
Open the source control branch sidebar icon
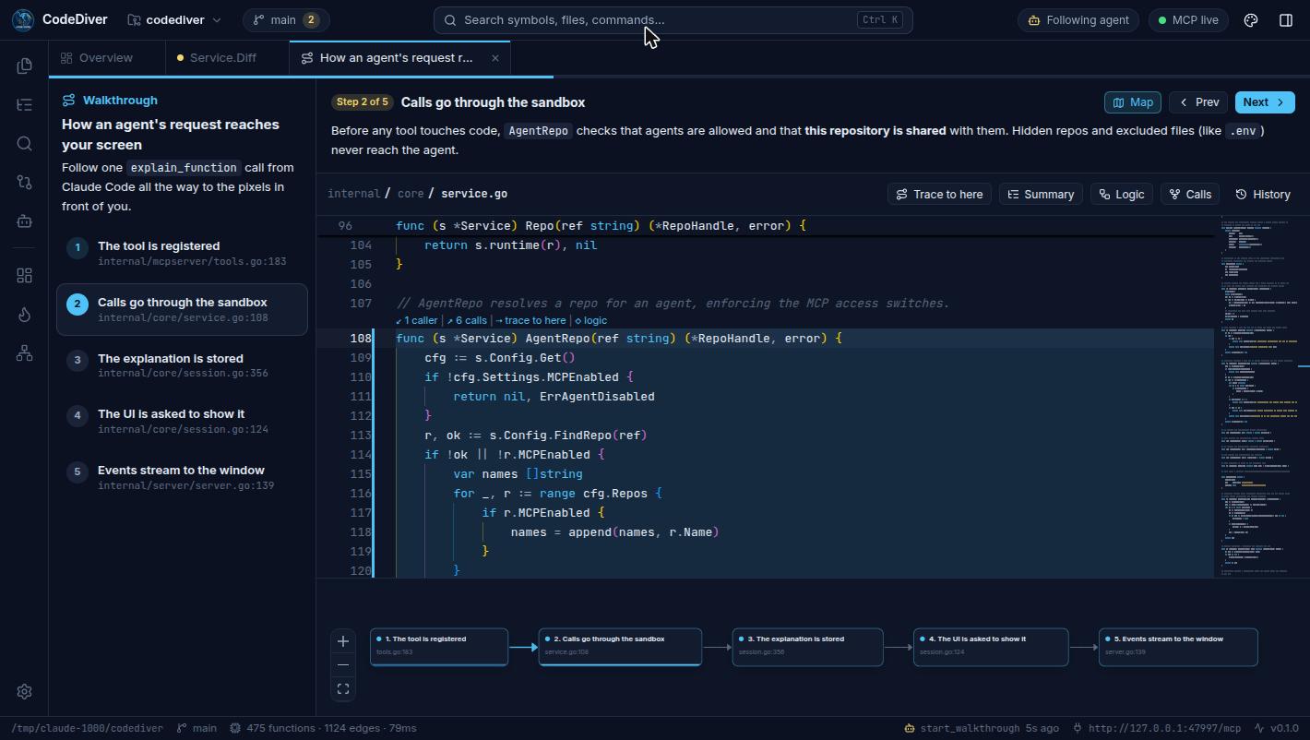[x=24, y=182]
